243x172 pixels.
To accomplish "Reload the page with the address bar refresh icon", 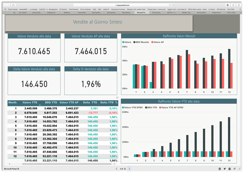I will click(x=170, y=5).
